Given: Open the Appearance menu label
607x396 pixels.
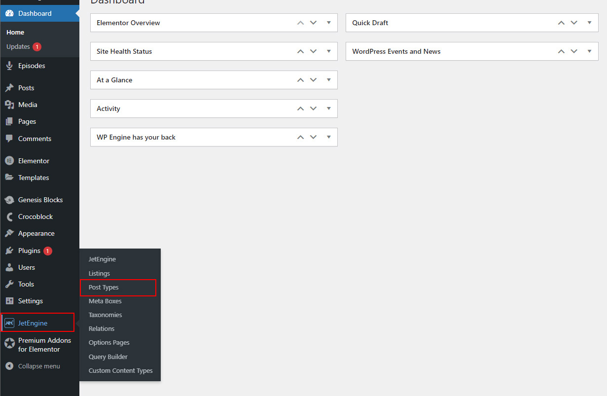Looking at the screenshot, I should coord(36,233).
